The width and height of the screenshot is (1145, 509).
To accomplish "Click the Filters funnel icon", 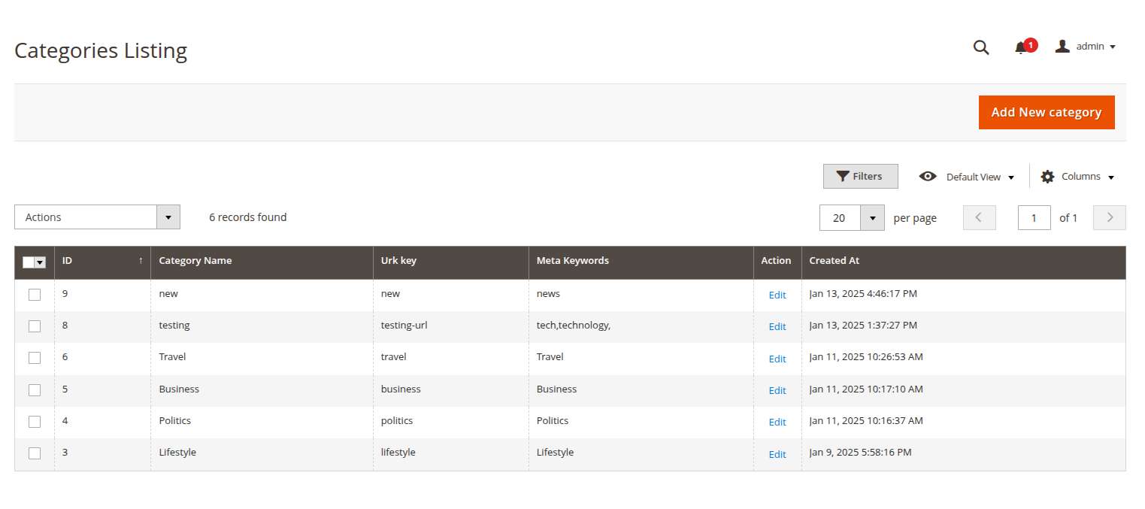I will pos(843,176).
